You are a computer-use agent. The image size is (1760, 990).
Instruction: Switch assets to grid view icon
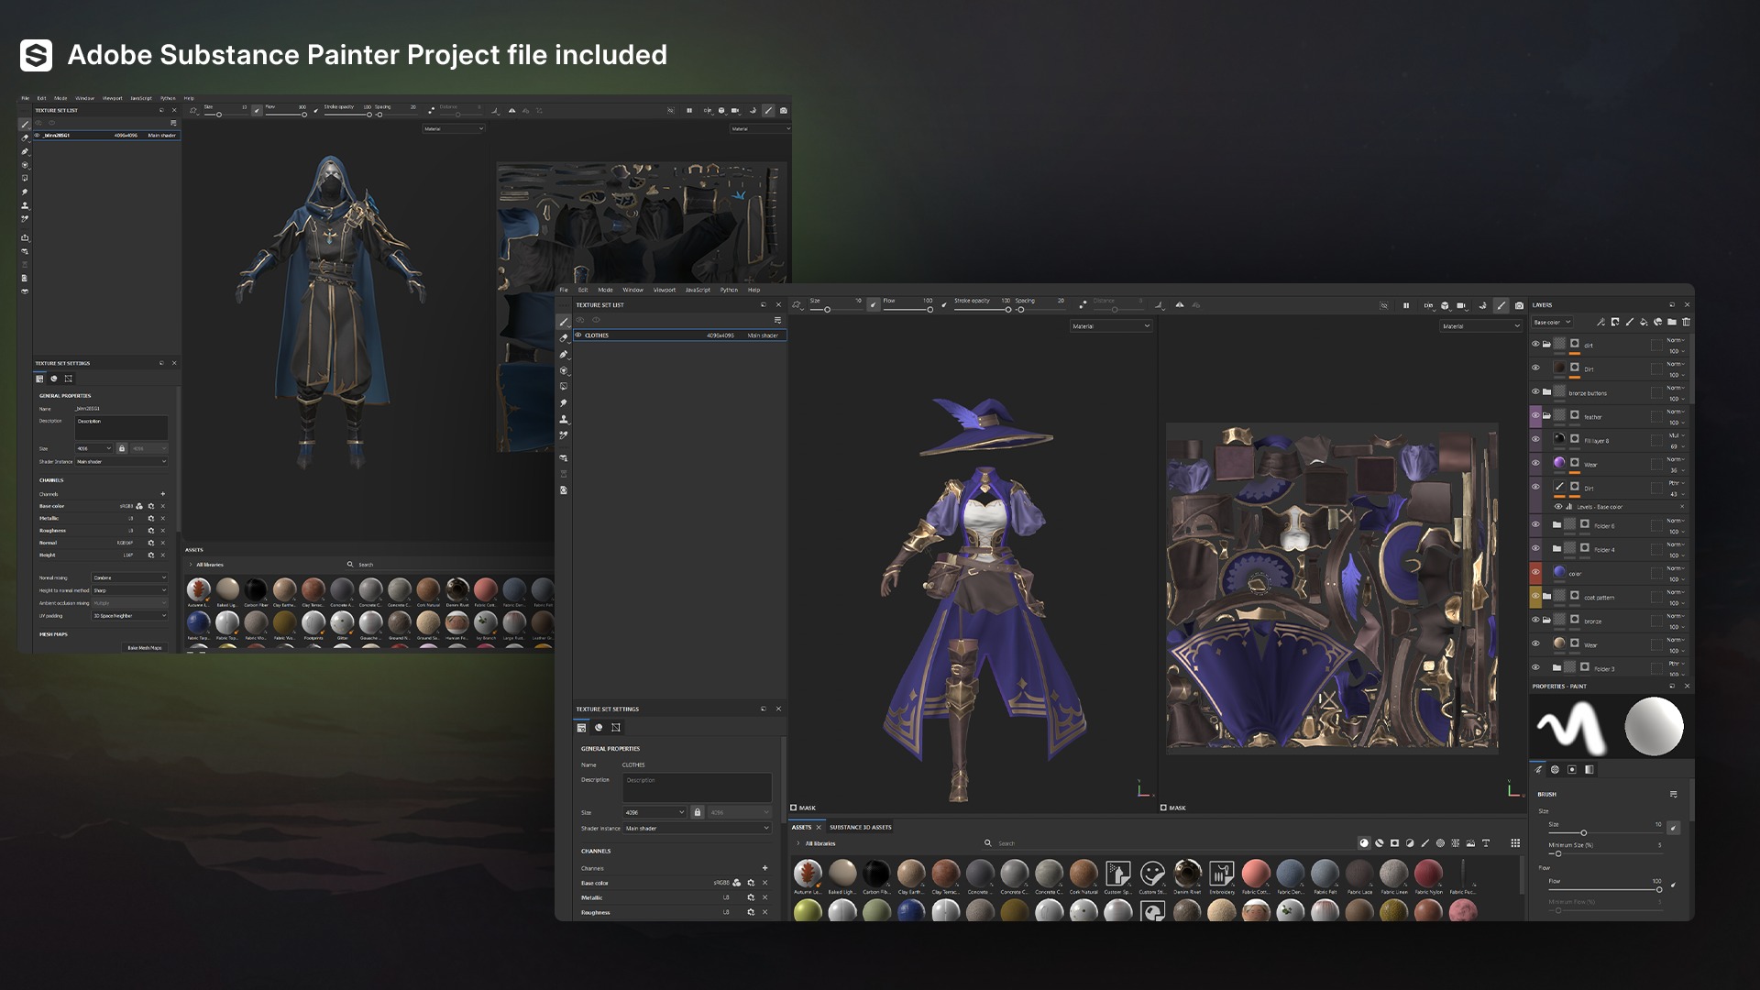pyautogui.click(x=1515, y=843)
